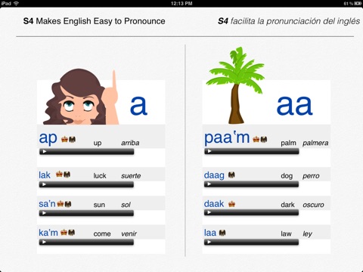Select the crown icon next to 'ka'm'
363x272 pixels.
[64, 232]
